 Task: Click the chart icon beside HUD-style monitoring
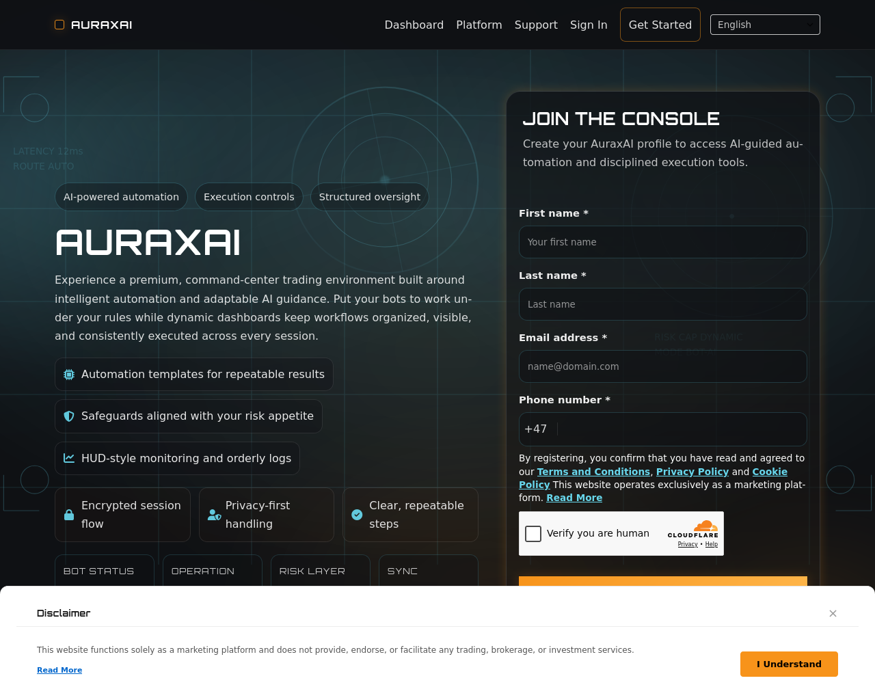pyautogui.click(x=69, y=458)
